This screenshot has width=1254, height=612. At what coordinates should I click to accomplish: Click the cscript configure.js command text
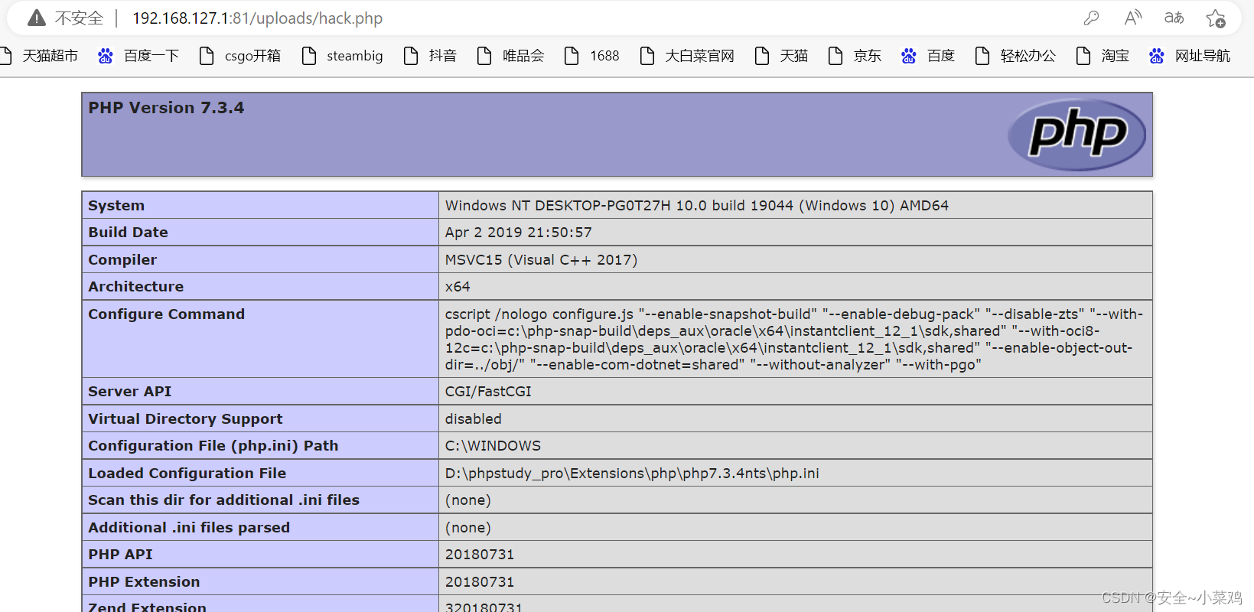(794, 339)
